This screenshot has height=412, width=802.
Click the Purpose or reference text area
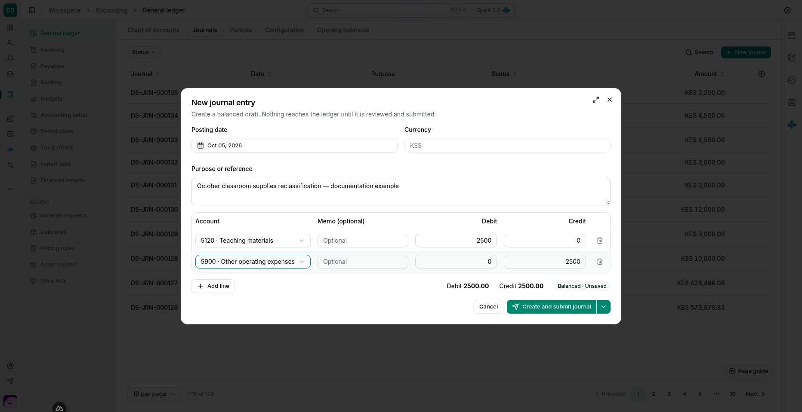click(401, 192)
